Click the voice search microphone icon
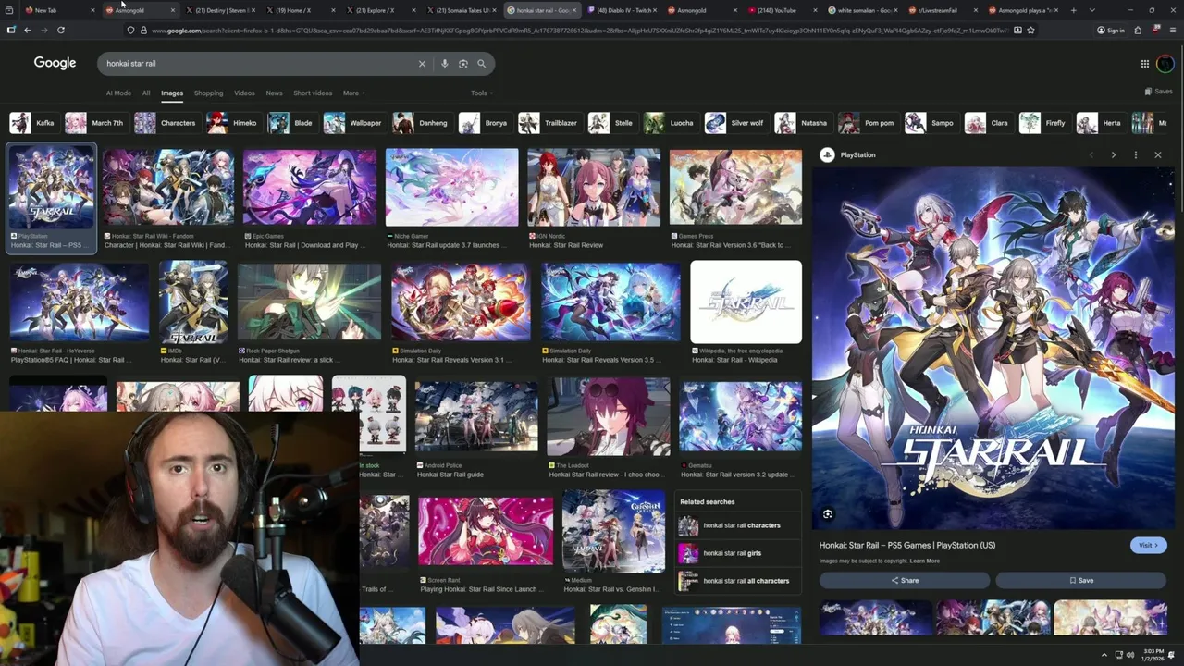1184x666 pixels. click(444, 64)
